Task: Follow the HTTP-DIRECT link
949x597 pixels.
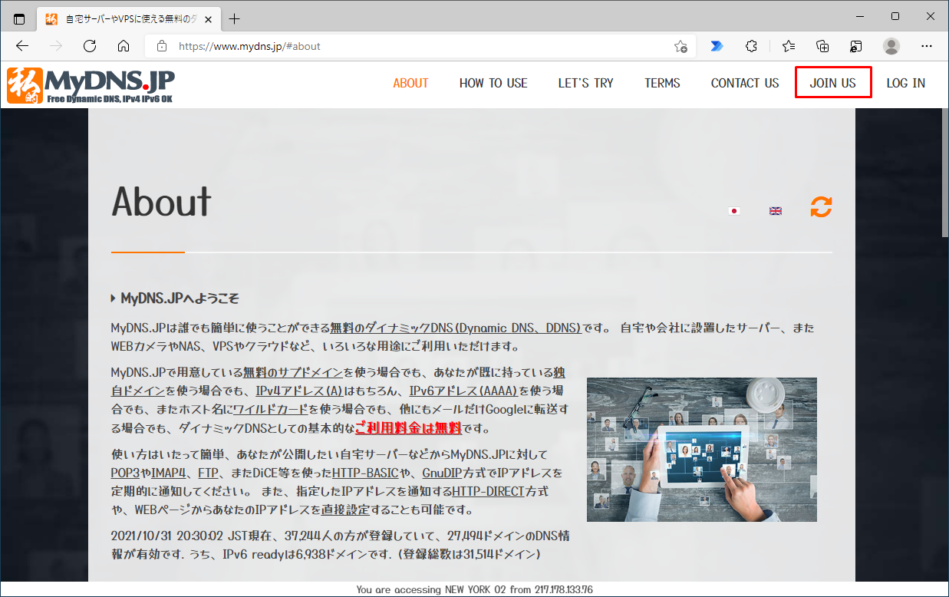Action: [487, 491]
